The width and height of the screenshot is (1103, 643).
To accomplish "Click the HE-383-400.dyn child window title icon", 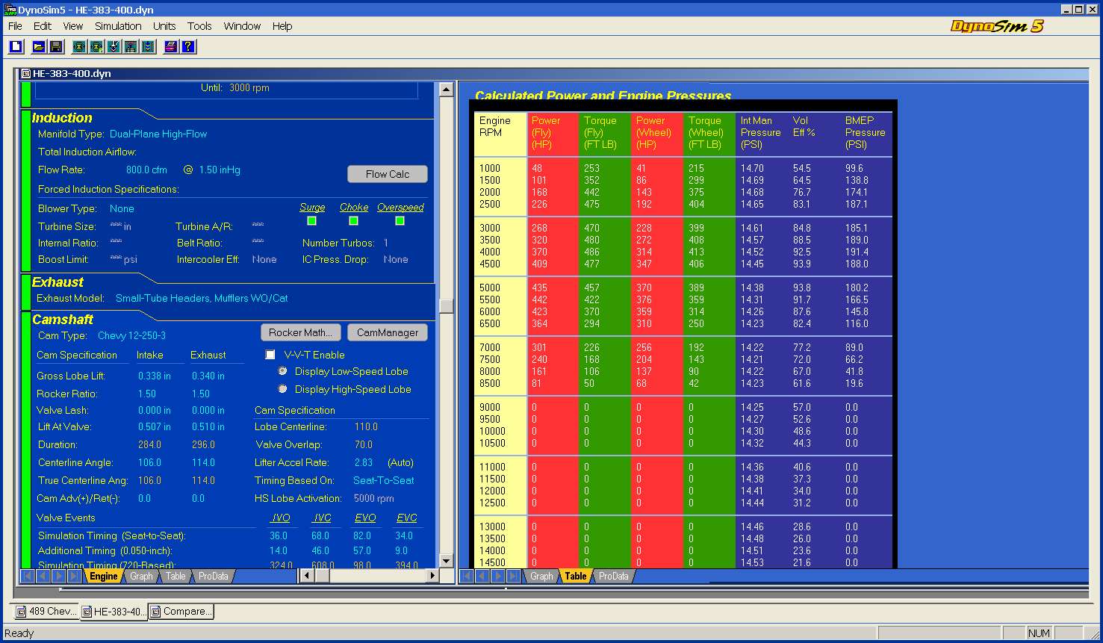I will pos(25,74).
